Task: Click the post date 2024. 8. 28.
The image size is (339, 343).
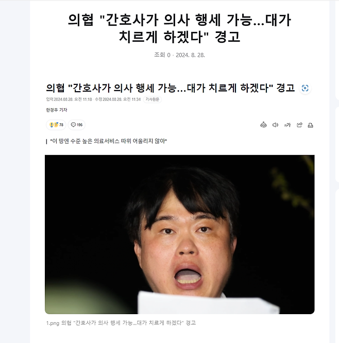Action: click(x=190, y=55)
